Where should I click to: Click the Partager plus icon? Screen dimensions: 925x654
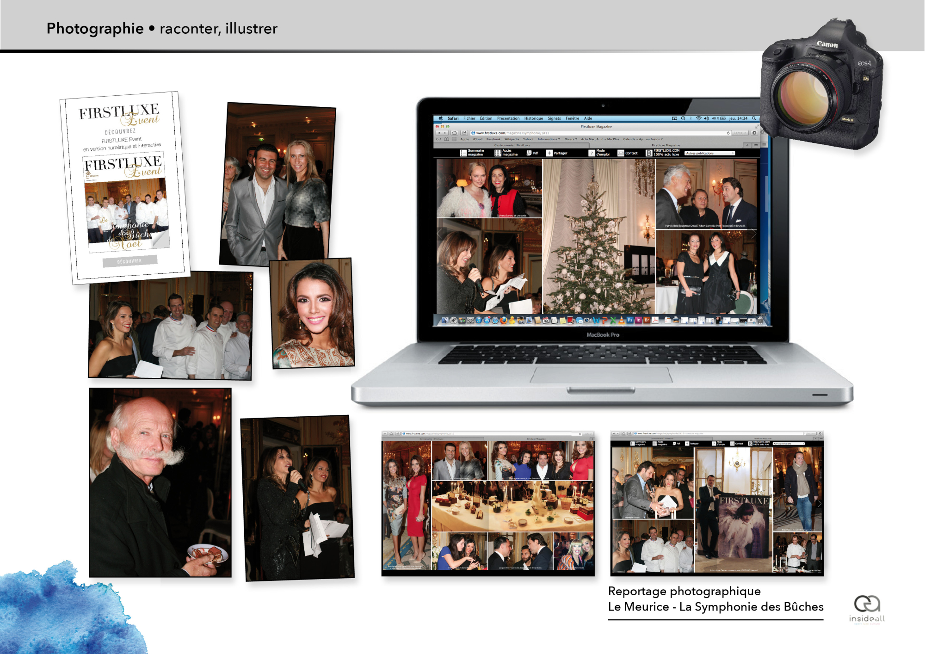click(549, 153)
